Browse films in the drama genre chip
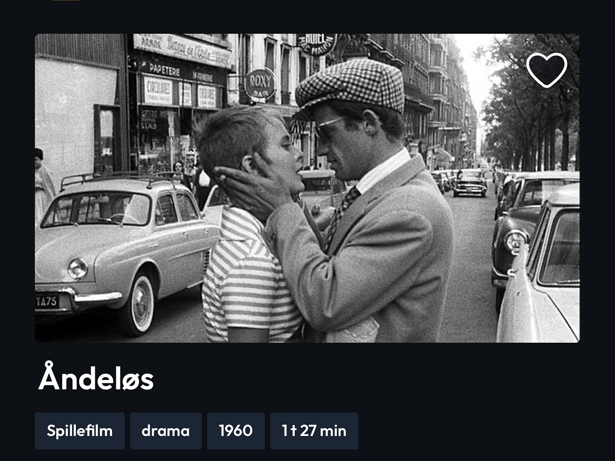The image size is (615, 461). pyautogui.click(x=166, y=431)
